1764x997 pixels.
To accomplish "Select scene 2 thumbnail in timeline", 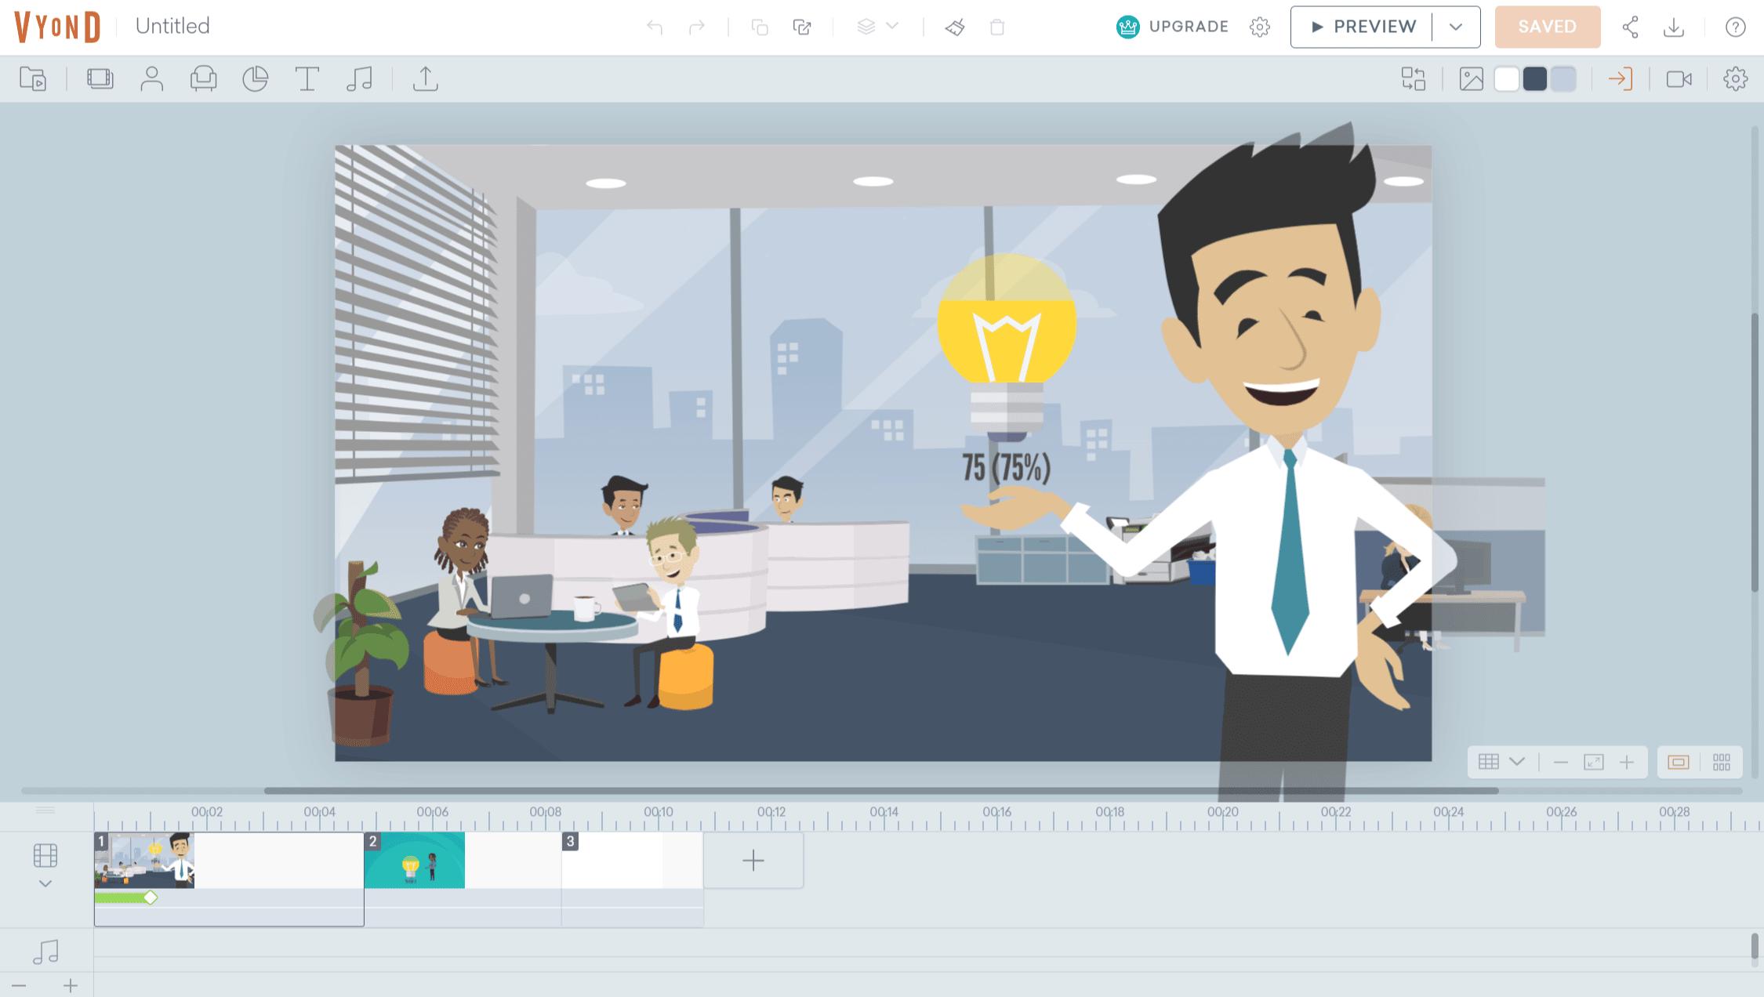I will 415,861.
